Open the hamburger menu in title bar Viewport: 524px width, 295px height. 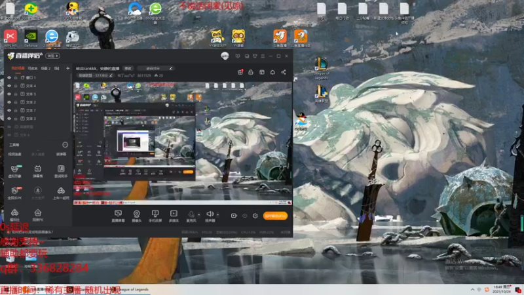point(263,56)
